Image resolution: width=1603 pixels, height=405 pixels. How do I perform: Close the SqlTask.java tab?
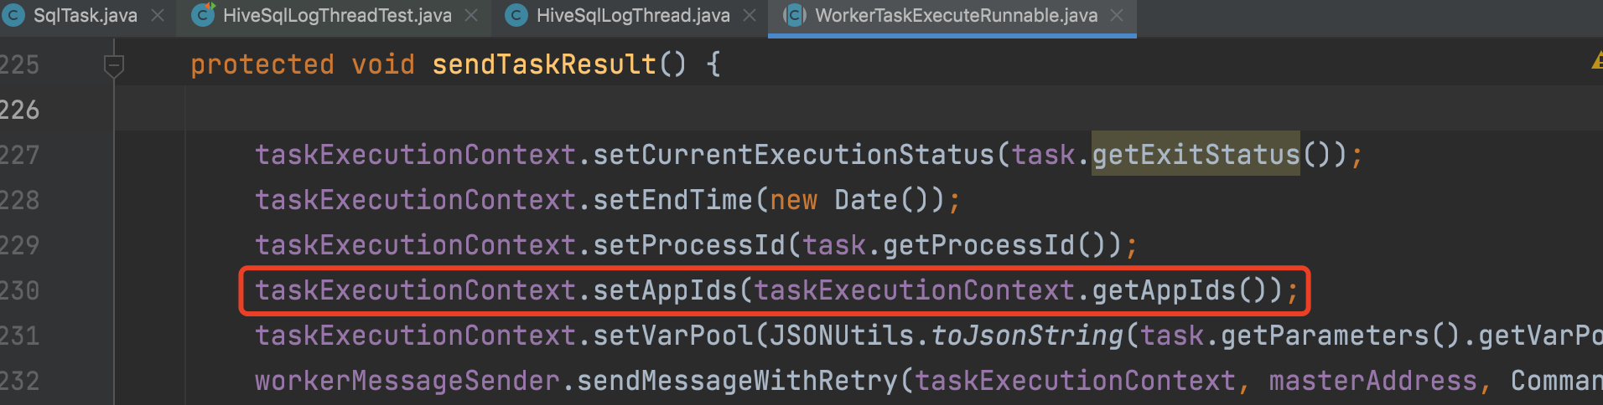158,16
